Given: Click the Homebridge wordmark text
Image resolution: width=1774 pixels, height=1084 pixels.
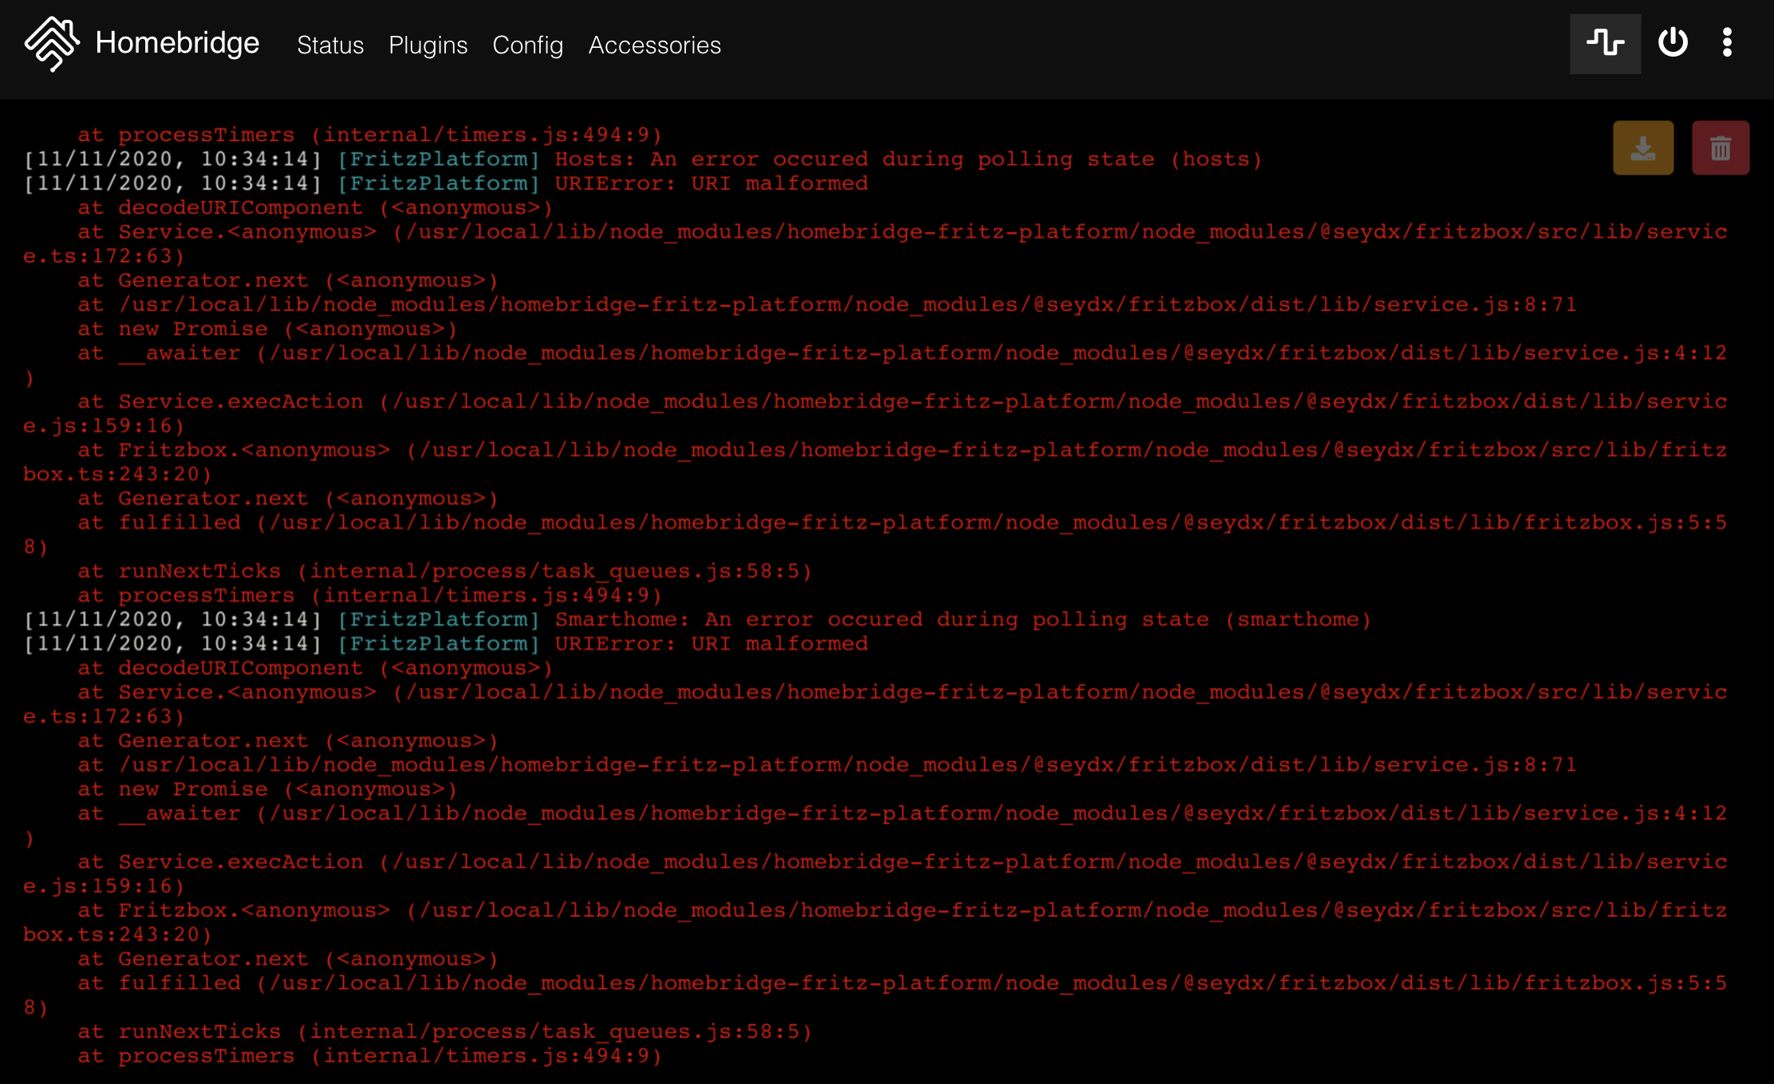Looking at the screenshot, I should tap(177, 44).
